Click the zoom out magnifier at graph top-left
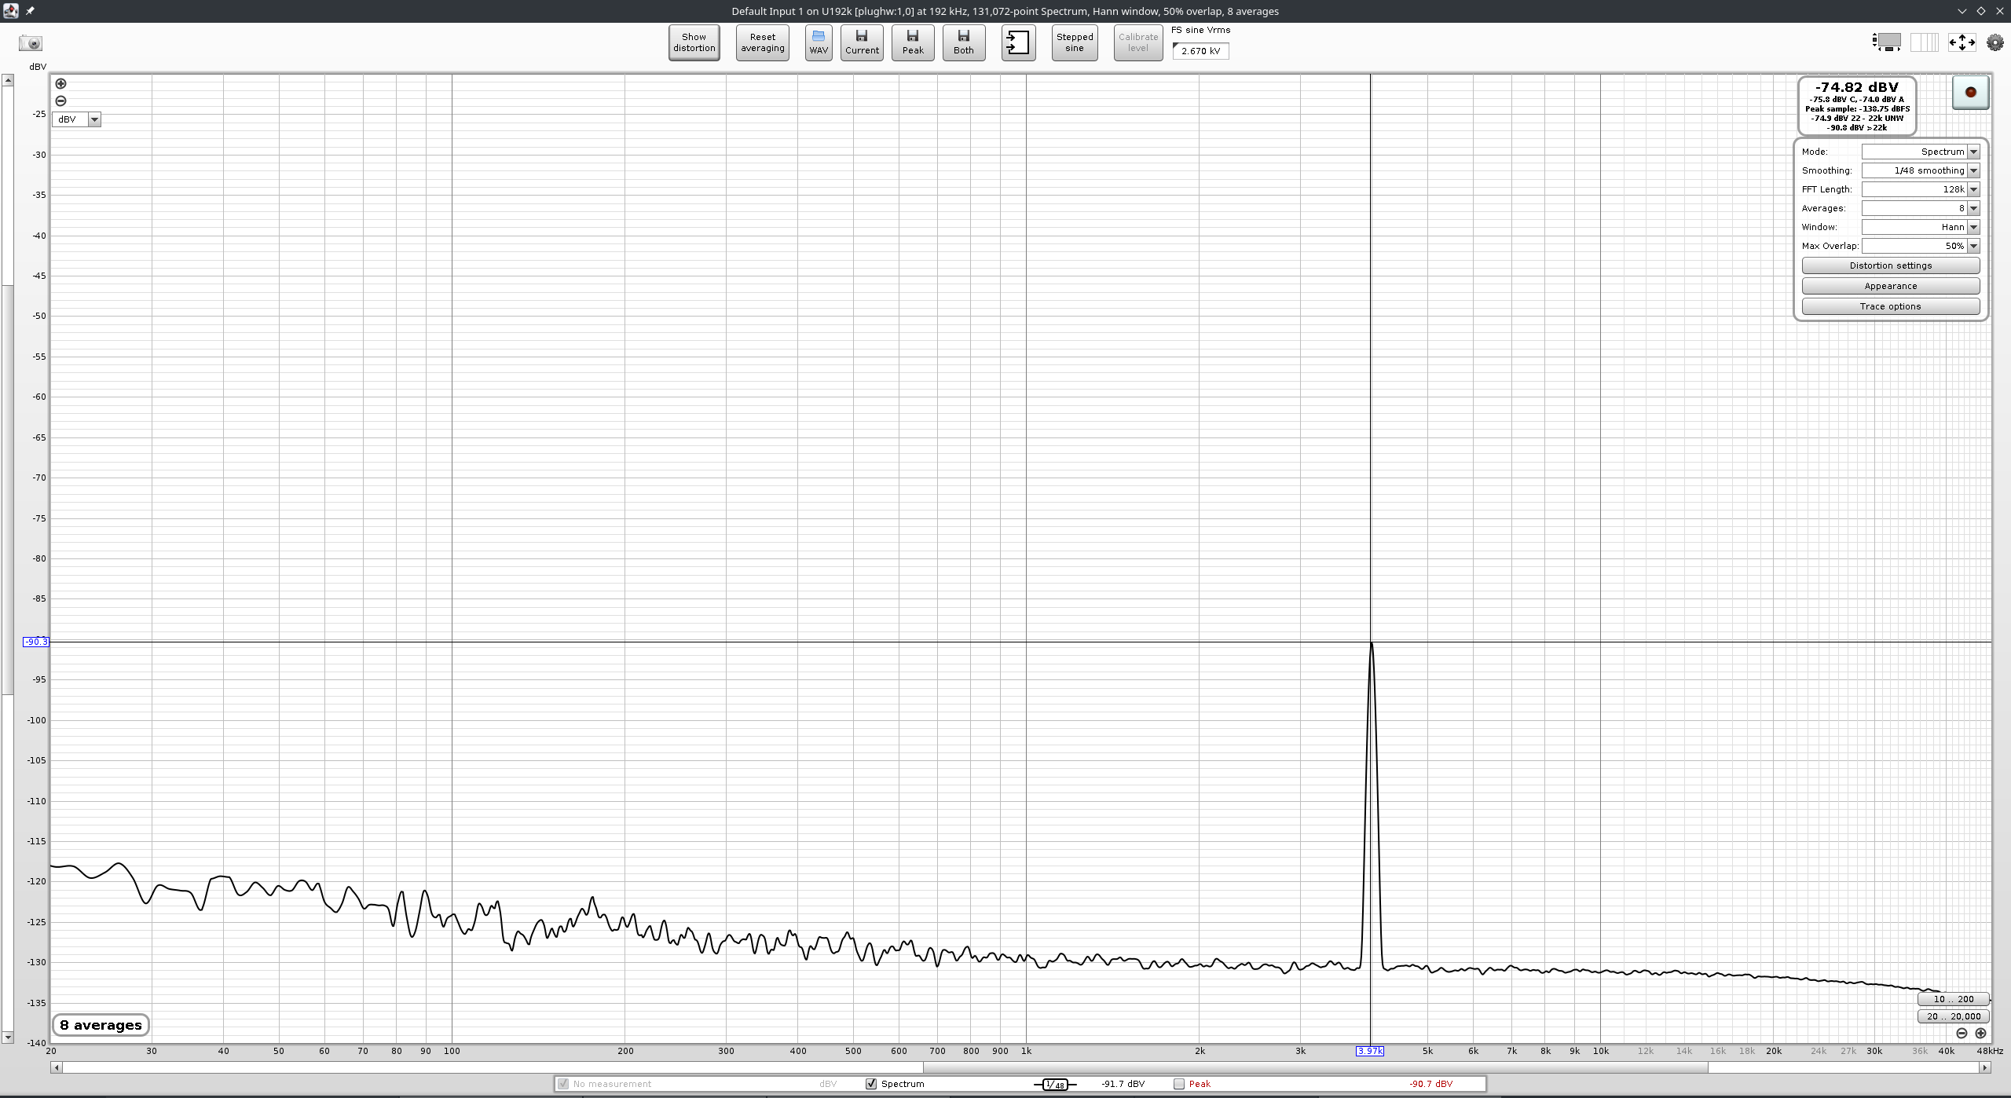2011x1098 pixels. pos(60,101)
